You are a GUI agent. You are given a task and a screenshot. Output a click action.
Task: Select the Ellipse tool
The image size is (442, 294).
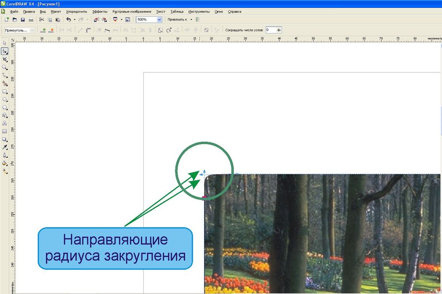(4, 100)
